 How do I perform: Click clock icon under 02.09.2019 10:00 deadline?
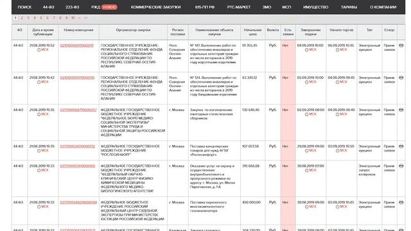click(x=307, y=82)
